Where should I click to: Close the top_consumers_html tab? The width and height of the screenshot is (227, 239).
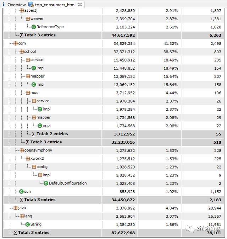80,5
